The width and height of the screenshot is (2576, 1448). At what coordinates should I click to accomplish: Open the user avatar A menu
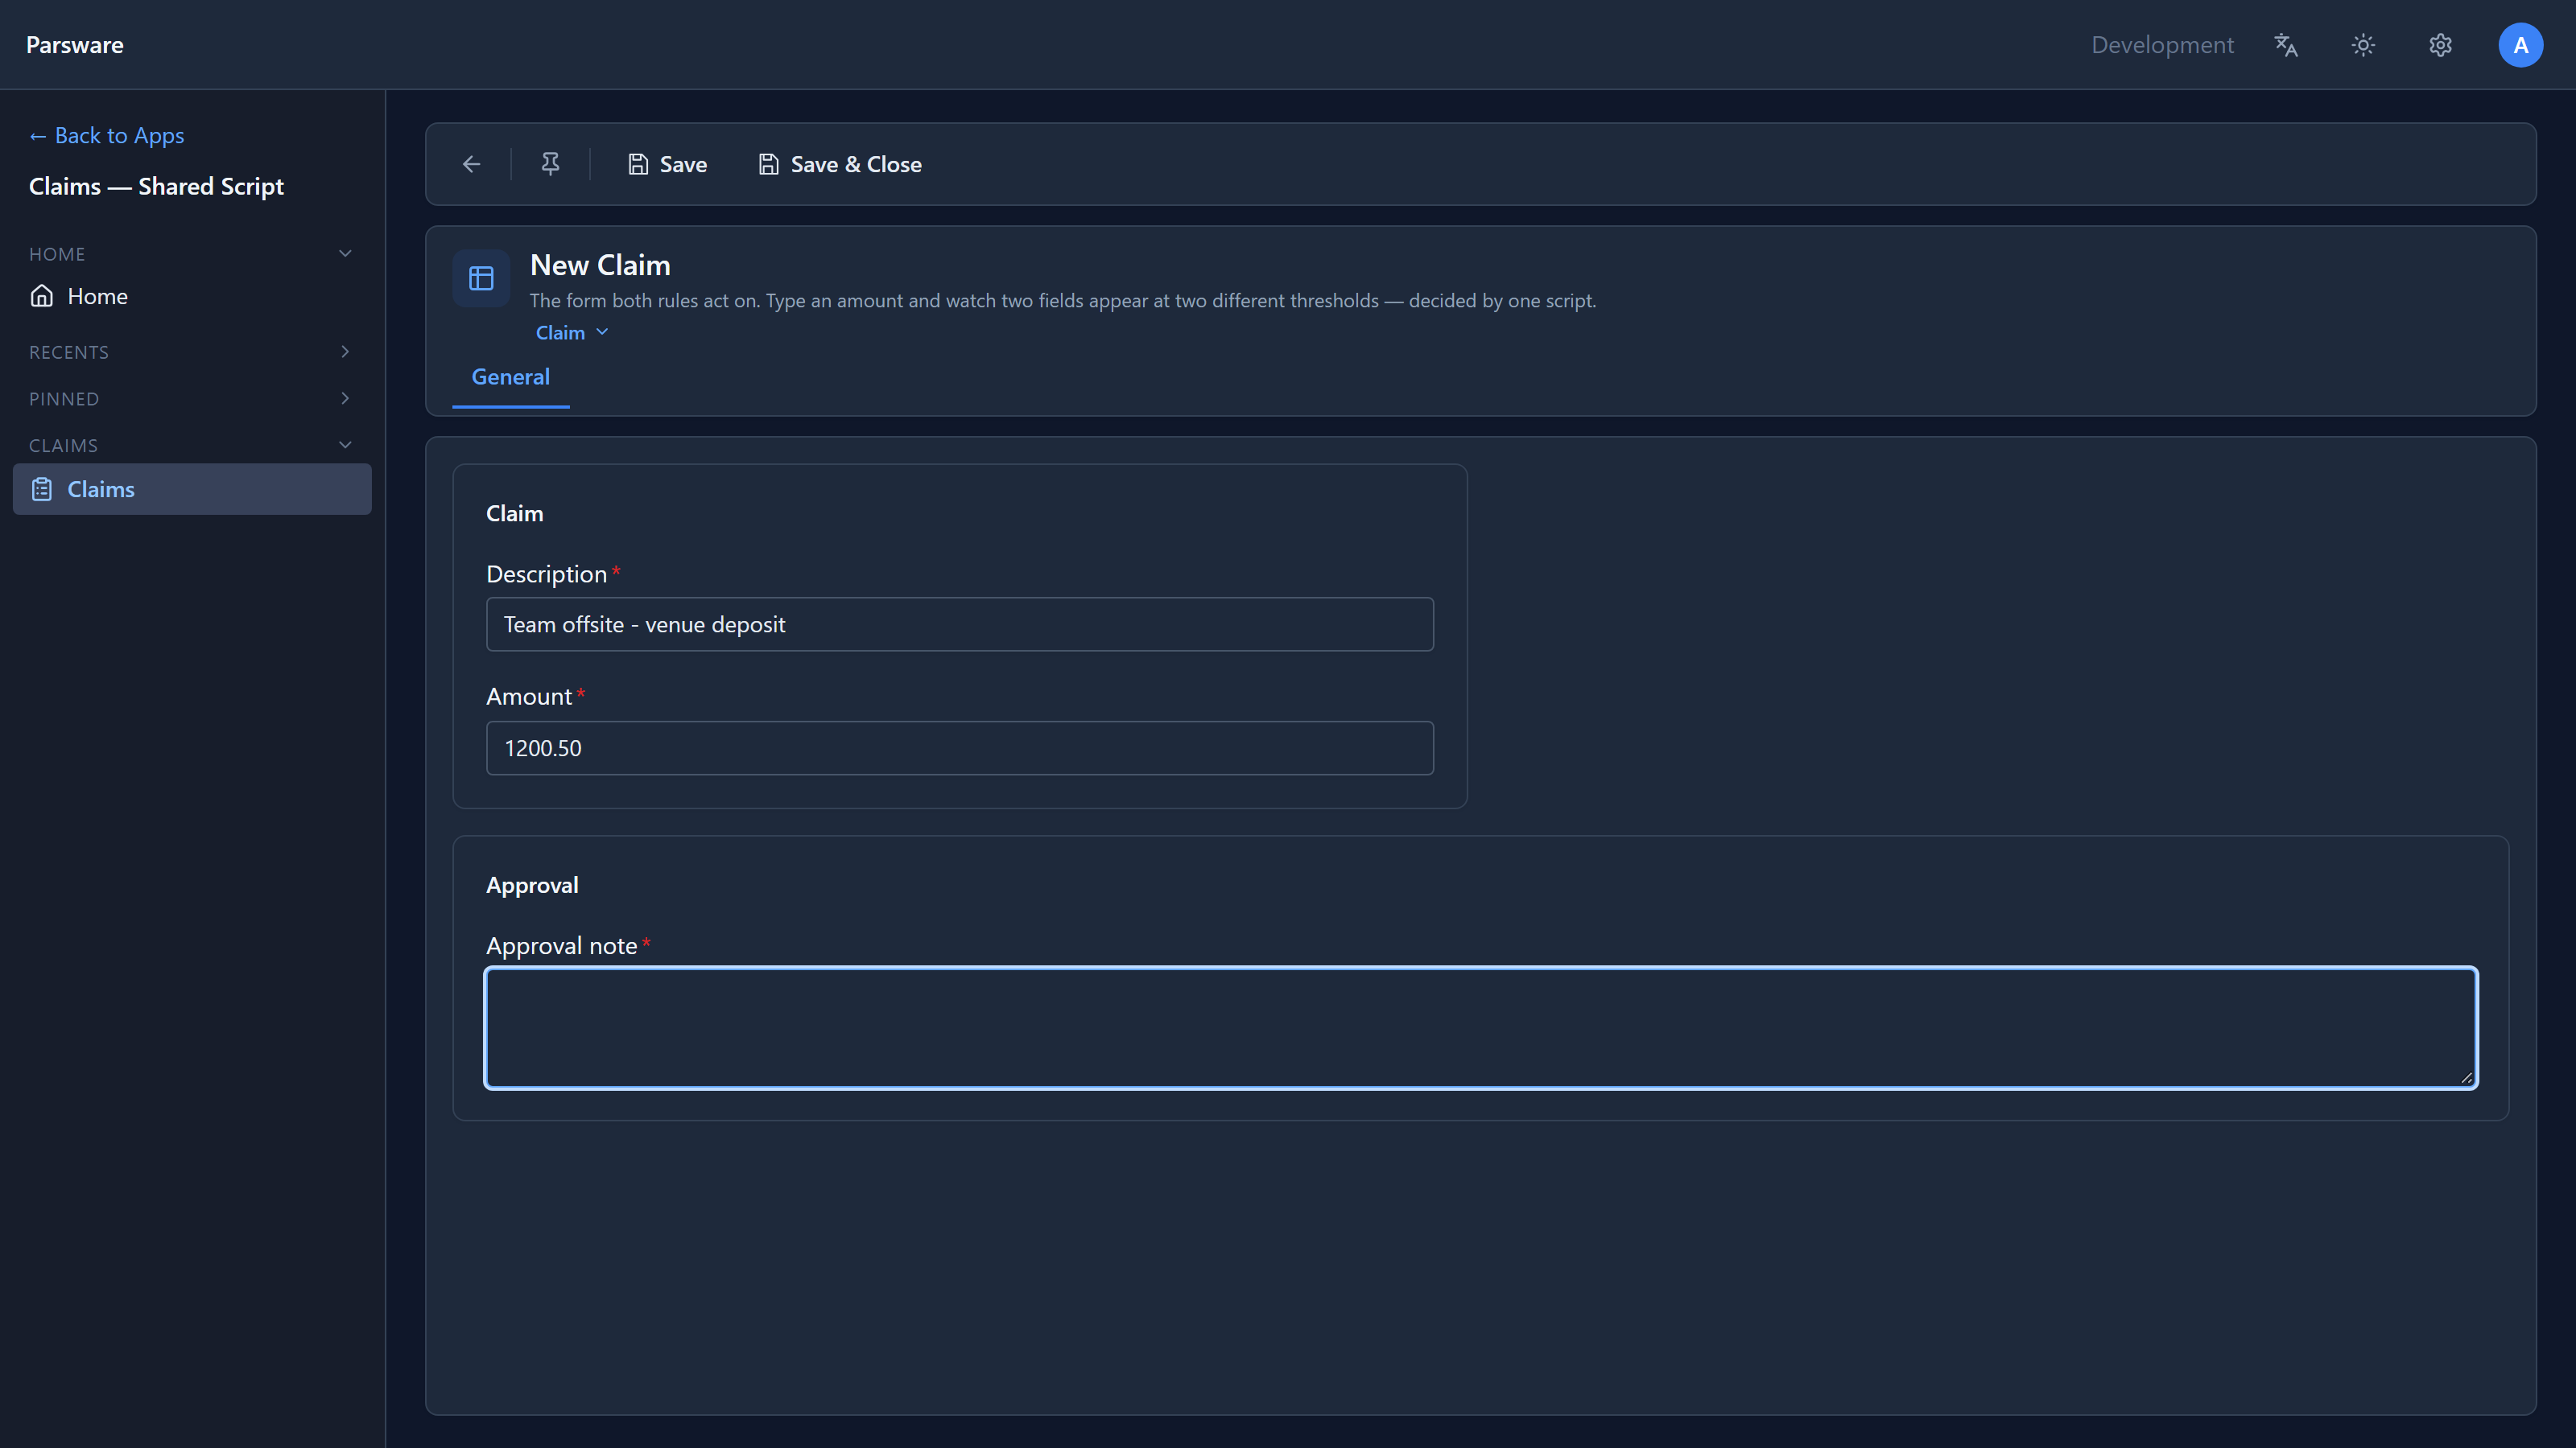tap(2520, 45)
